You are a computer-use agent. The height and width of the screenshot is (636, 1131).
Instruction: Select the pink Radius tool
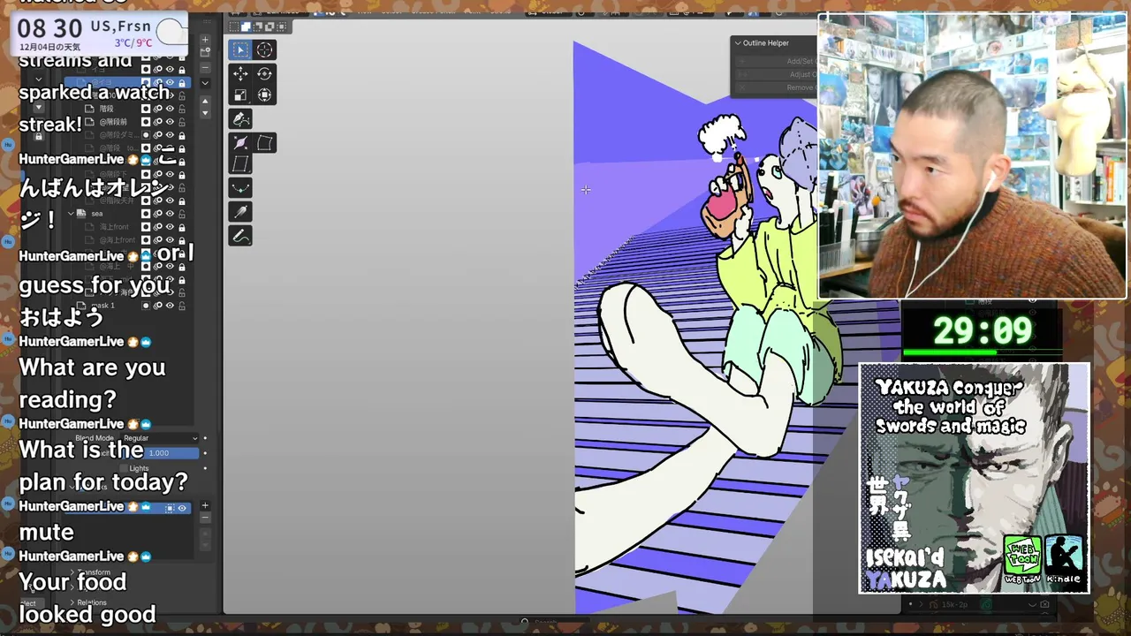[240, 143]
